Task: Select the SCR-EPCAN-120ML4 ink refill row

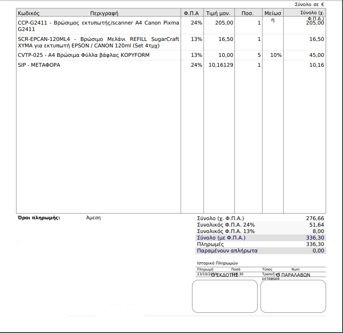Action: [x=171, y=42]
